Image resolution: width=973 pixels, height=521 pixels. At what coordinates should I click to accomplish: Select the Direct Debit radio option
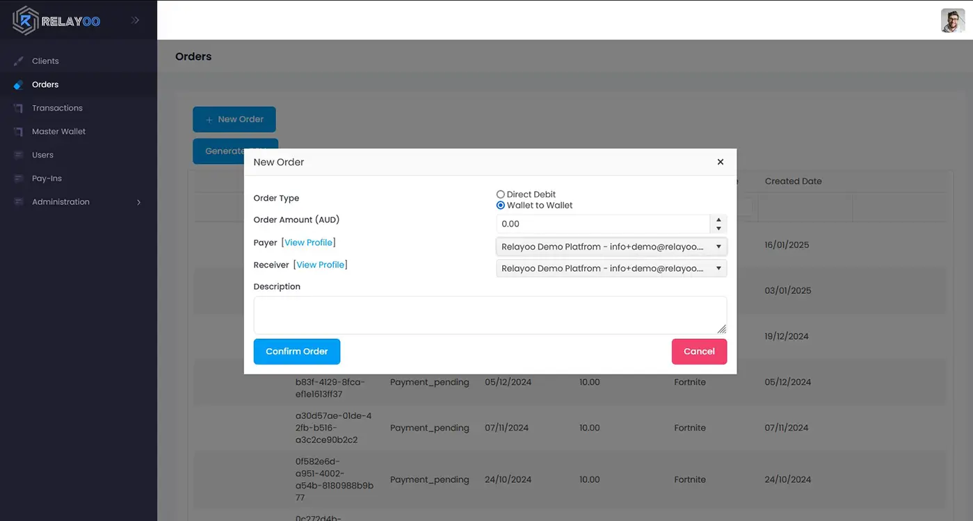501,195
